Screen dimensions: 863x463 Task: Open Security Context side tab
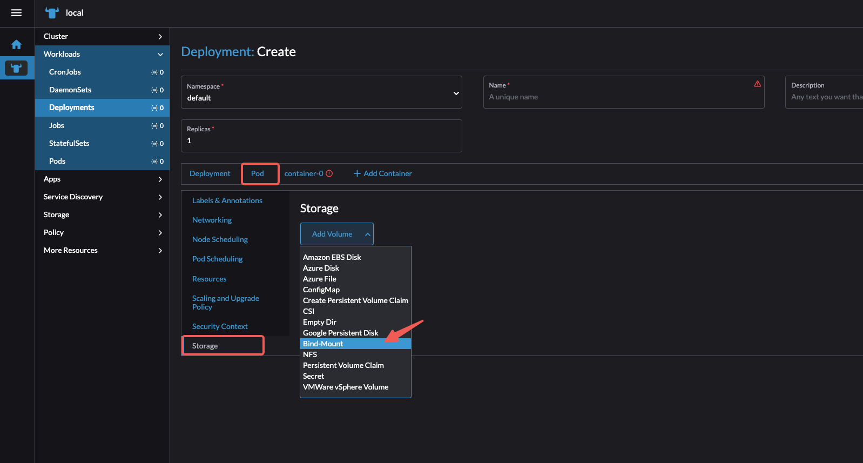click(x=220, y=326)
